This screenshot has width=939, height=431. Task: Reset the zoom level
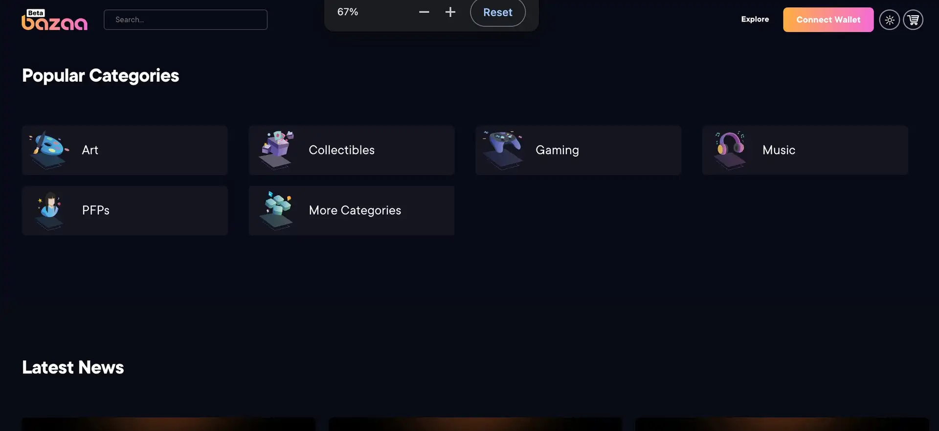[497, 12]
